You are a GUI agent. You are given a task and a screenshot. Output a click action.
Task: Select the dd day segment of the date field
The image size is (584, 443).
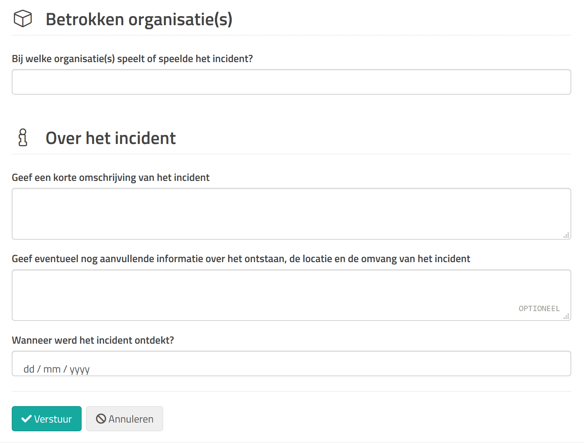(x=29, y=369)
